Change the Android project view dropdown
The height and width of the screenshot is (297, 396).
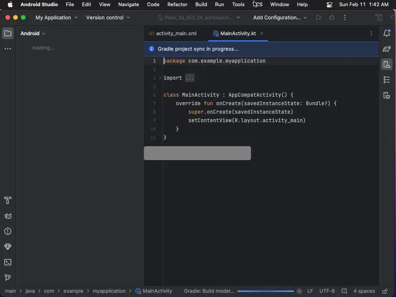(33, 33)
